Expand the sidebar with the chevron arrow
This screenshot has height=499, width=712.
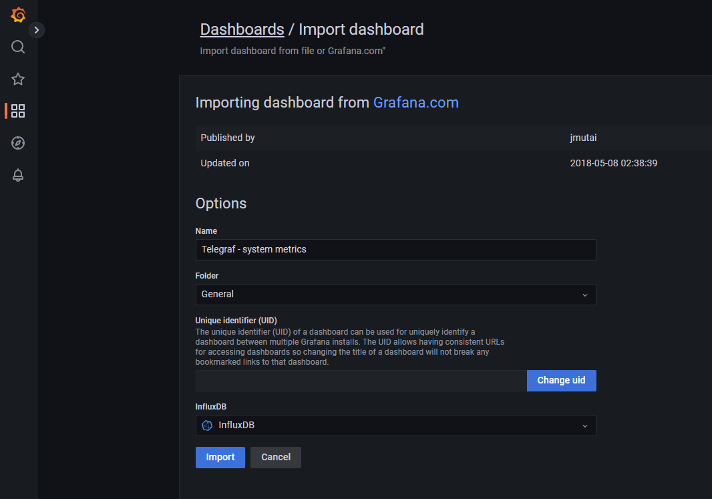pos(36,30)
